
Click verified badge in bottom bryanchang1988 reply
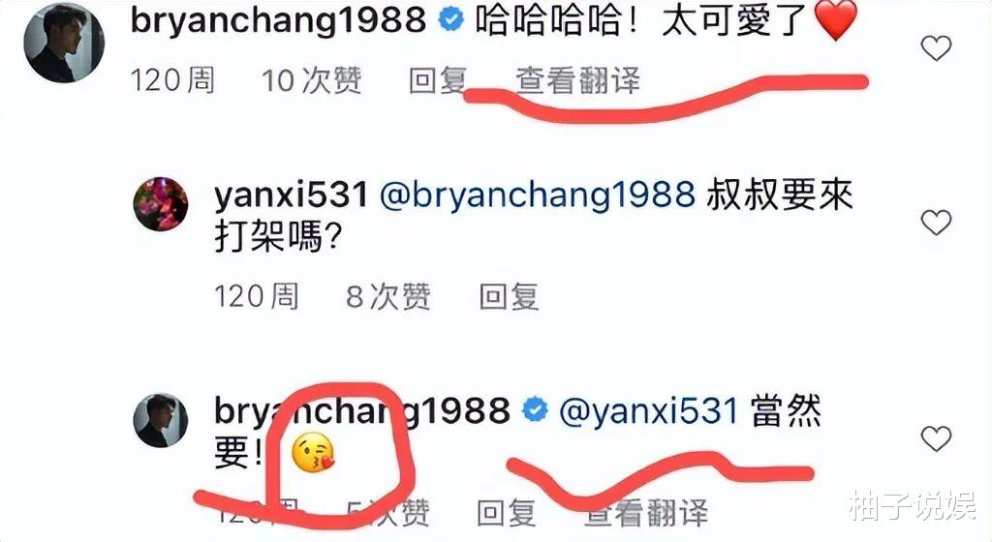pos(535,410)
